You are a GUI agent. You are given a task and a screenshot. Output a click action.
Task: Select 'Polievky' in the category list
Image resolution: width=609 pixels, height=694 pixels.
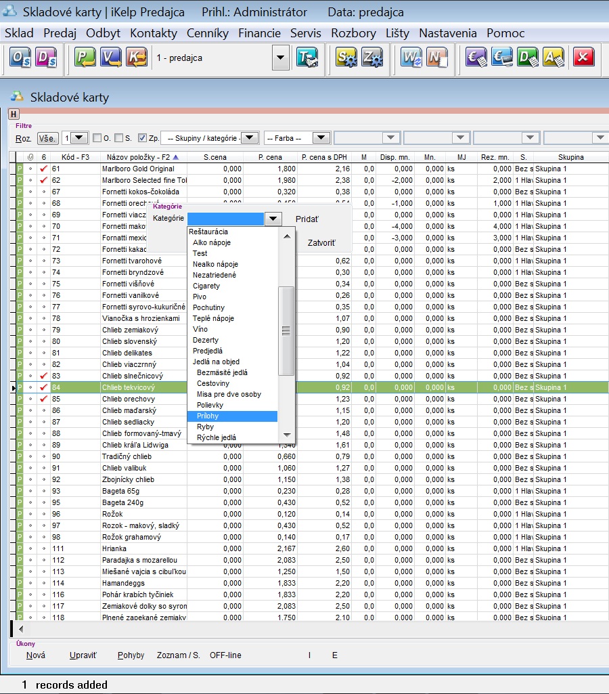coord(210,405)
